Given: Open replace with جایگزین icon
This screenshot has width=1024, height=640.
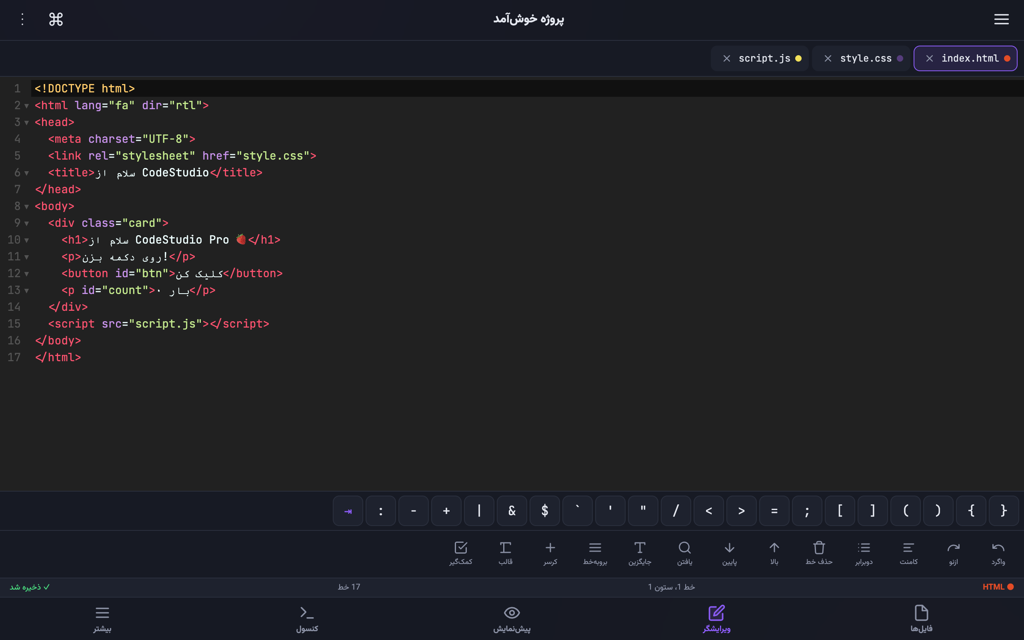Looking at the screenshot, I should 639,554.
